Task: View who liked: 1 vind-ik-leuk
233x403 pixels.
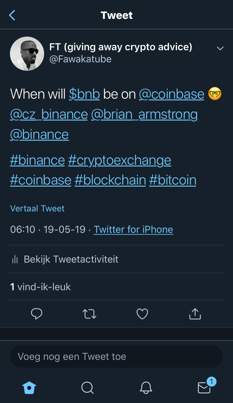Action: pos(40,287)
